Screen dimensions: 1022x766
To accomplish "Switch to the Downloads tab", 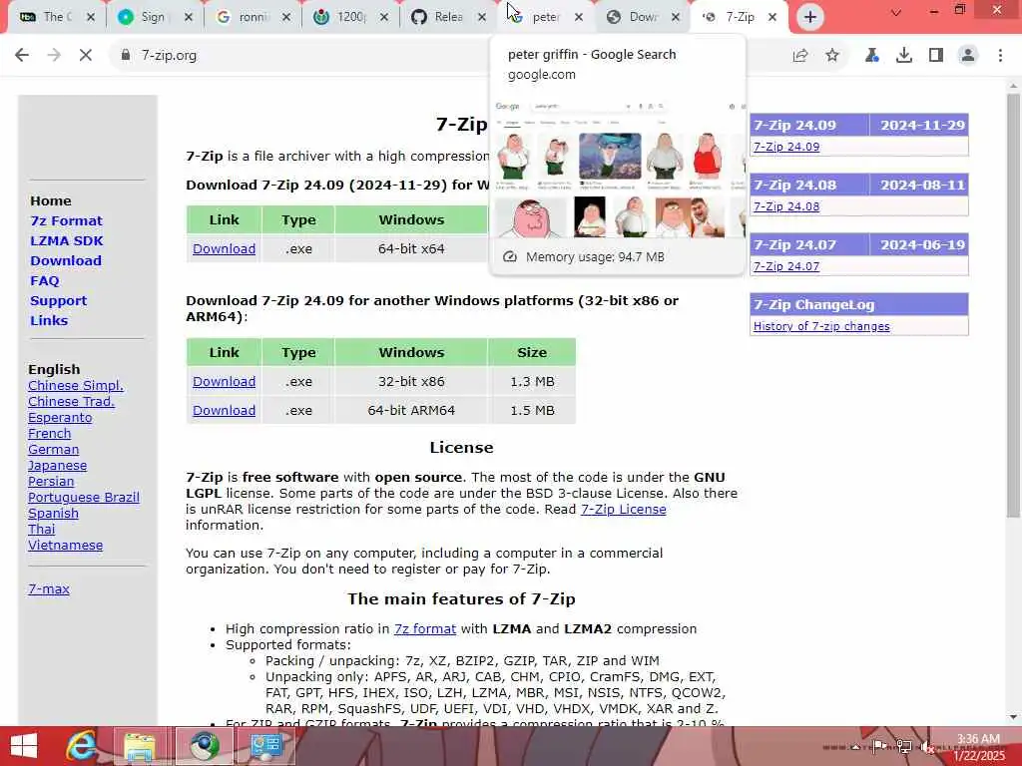I will [x=642, y=17].
